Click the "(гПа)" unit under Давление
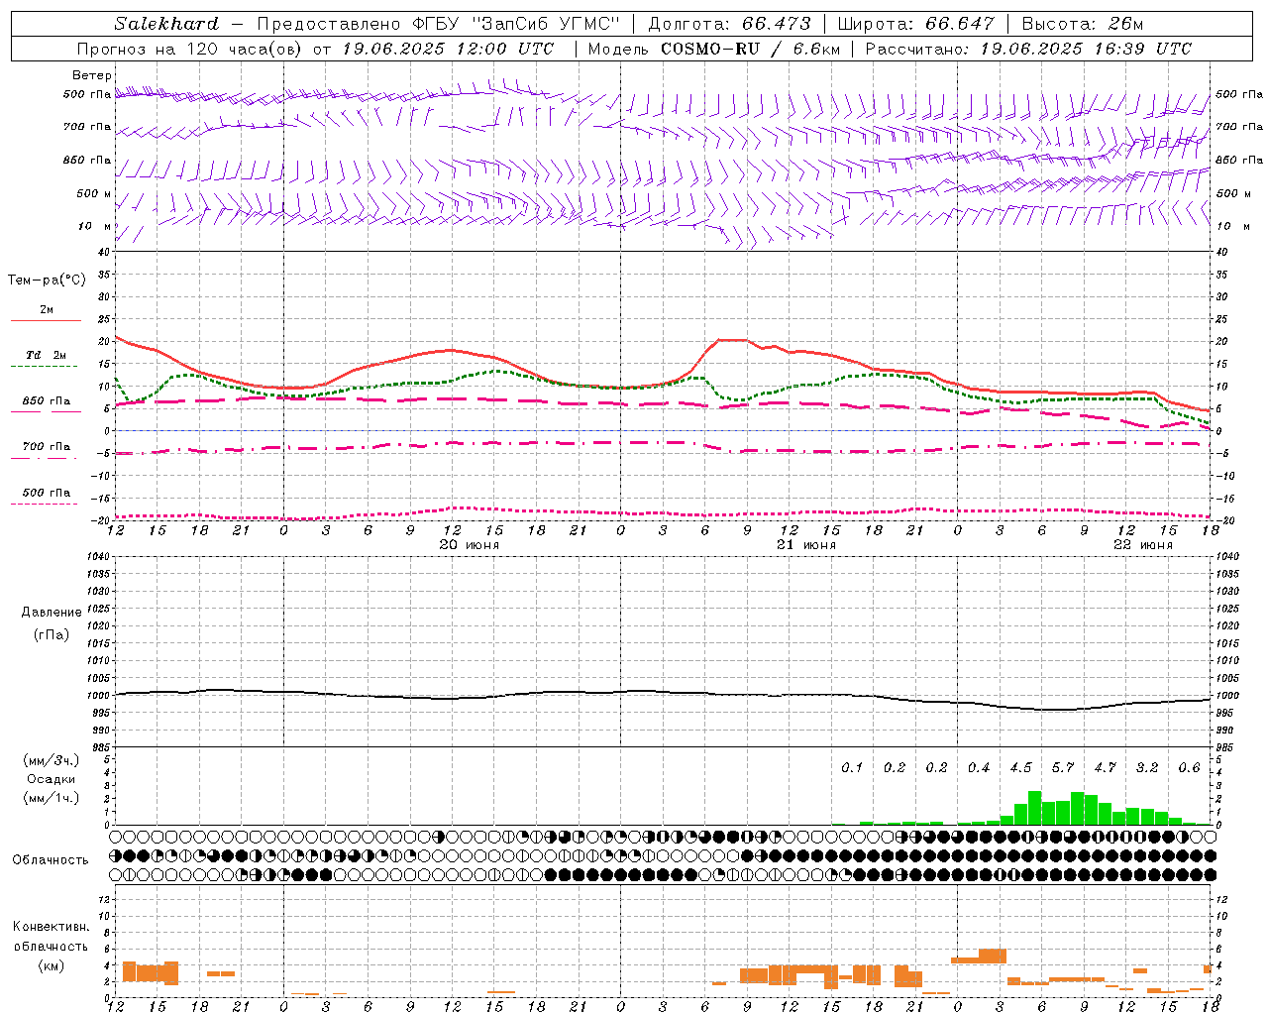This screenshot has height=1015, width=1268. (x=52, y=634)
